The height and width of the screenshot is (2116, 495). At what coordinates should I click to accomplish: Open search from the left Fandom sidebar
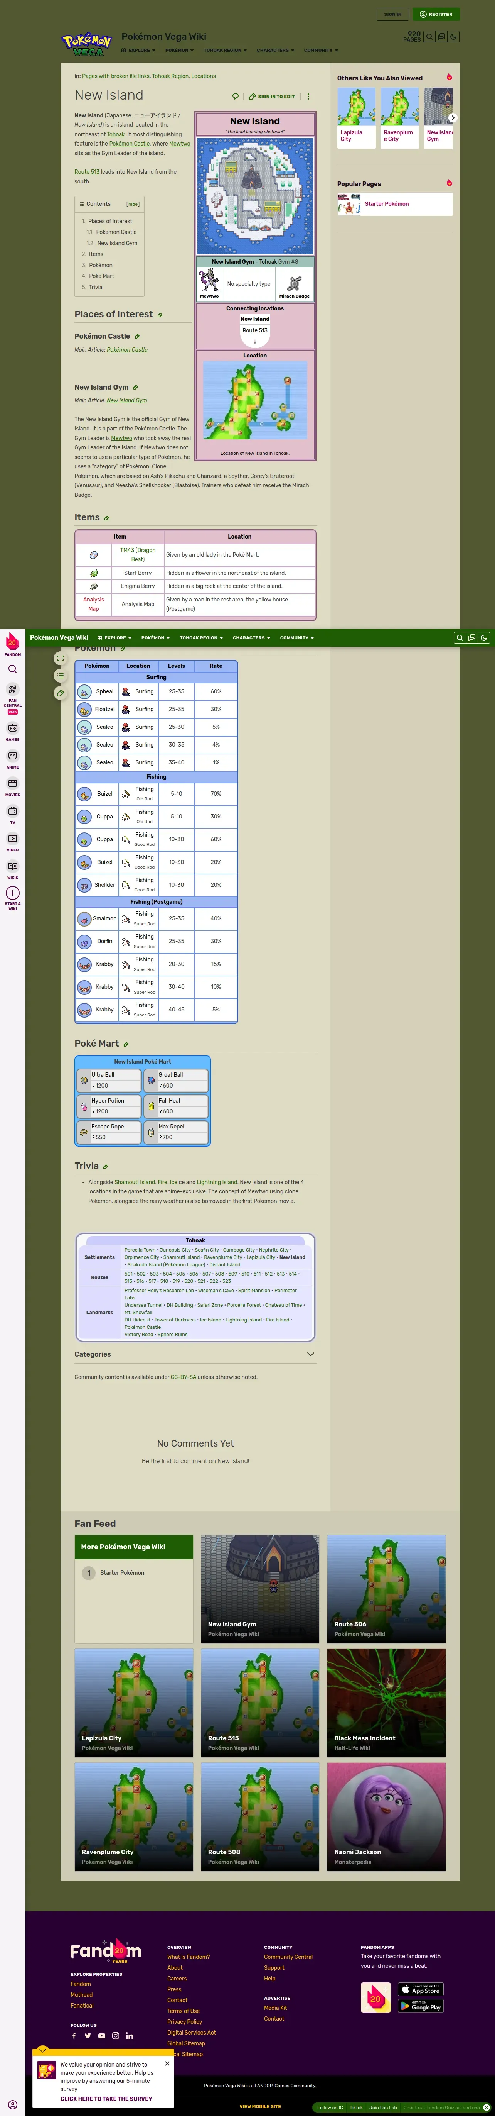point(12,669)
